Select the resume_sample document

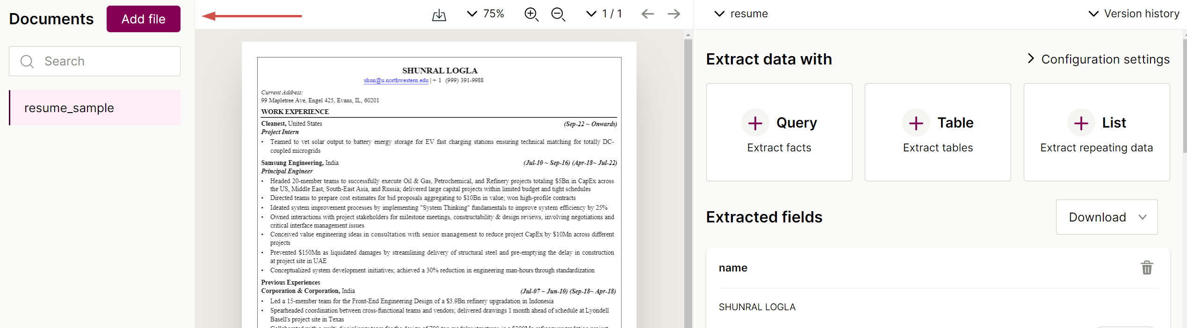(x=94, y=108)
